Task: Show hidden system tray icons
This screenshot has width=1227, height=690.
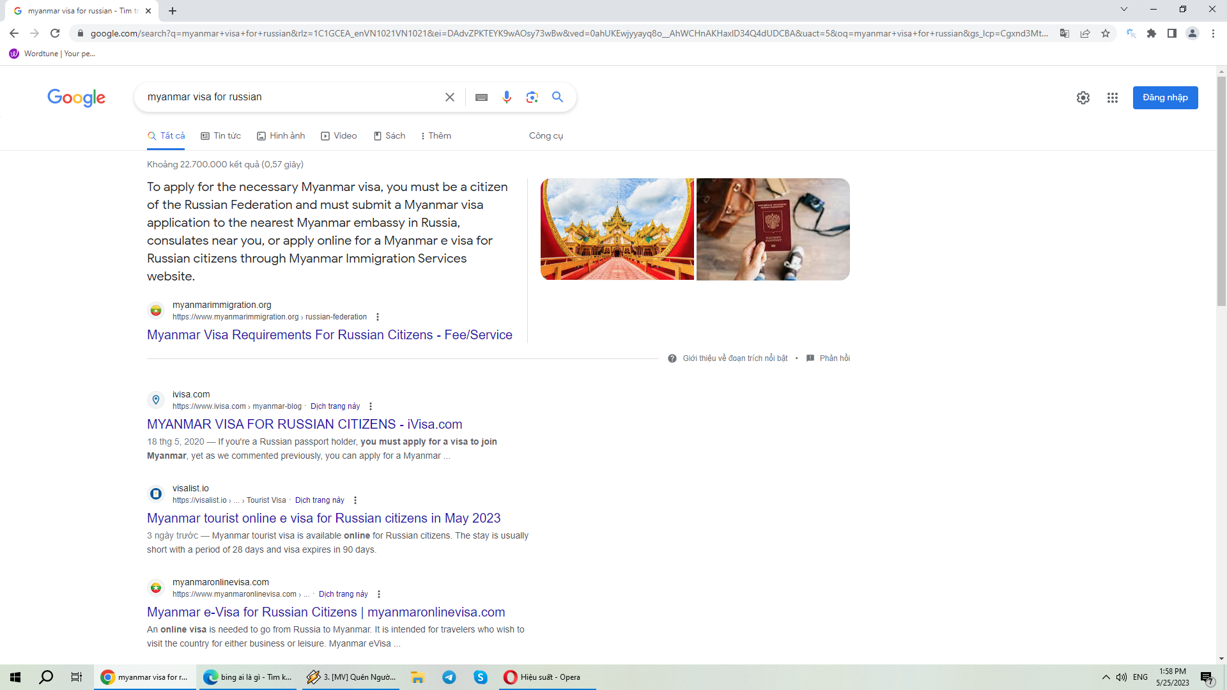Action: tap(1106, 677)
